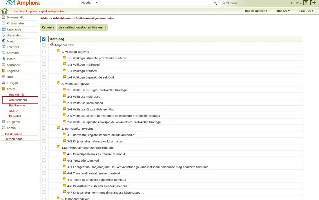Click the E-kirjad envelope icon
Viewport: 319px width, 200px height.
pos(3,83)
